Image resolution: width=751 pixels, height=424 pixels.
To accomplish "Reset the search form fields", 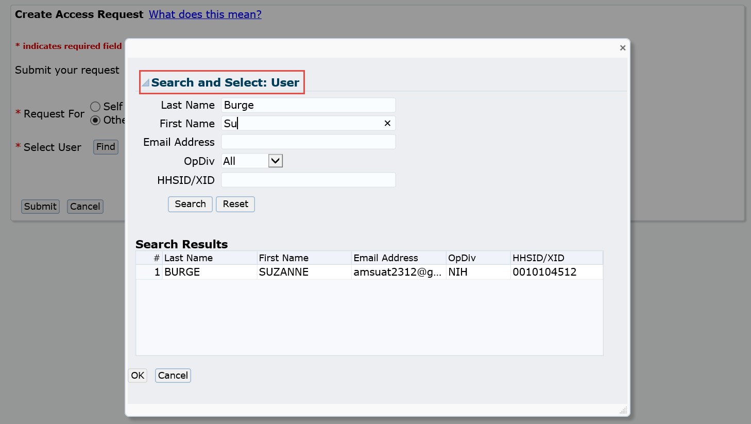I will tap(235, 204).
